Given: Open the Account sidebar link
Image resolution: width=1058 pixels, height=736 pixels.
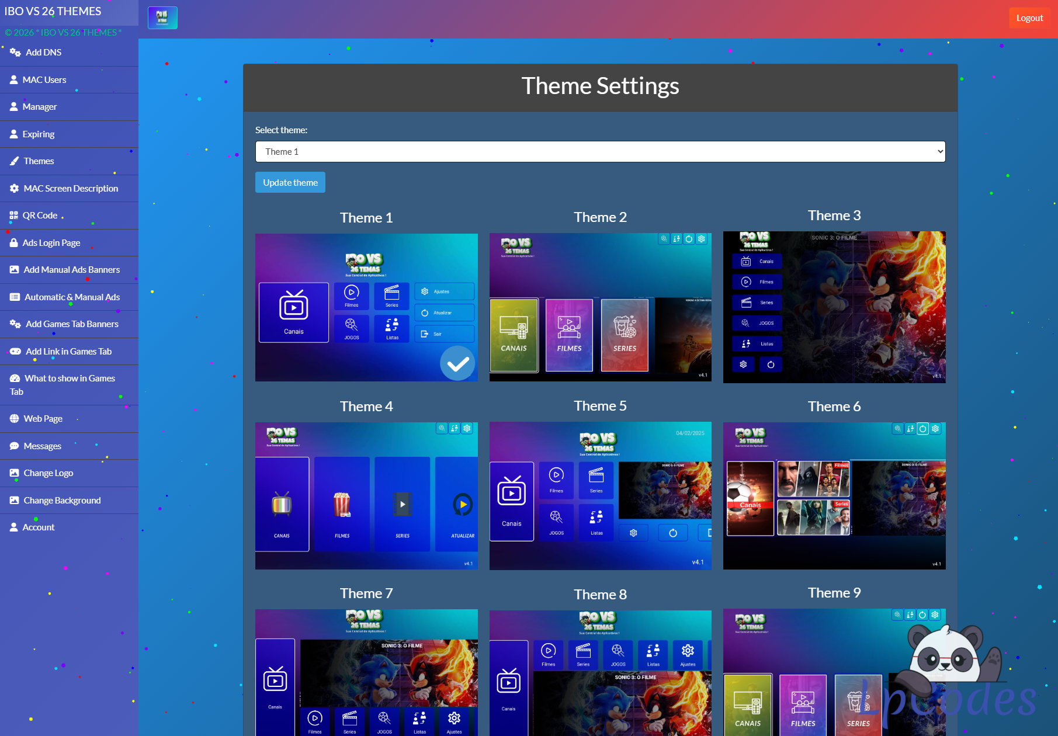Looking at the screenshot, I should (39, 527).
